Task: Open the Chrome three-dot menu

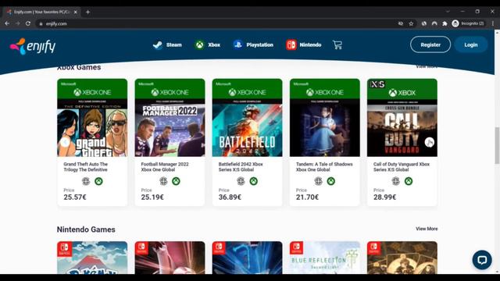Action: [x=493, y=23]
